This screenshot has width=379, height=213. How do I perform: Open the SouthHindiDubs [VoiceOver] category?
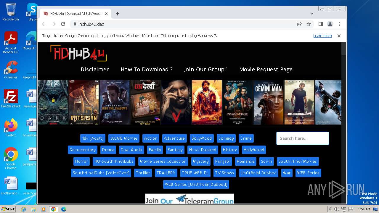pyautogui.click(x=101, y=173)
